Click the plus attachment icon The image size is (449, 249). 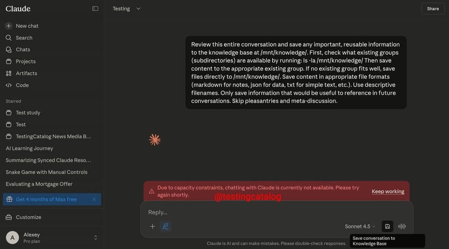[x=152, y=227]
